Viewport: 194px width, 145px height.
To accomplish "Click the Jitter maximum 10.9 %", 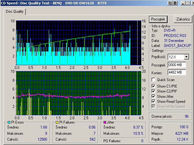I will 138,134.
